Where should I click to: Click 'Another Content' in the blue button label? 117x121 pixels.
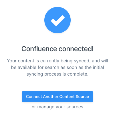click(x=59, y=97)
